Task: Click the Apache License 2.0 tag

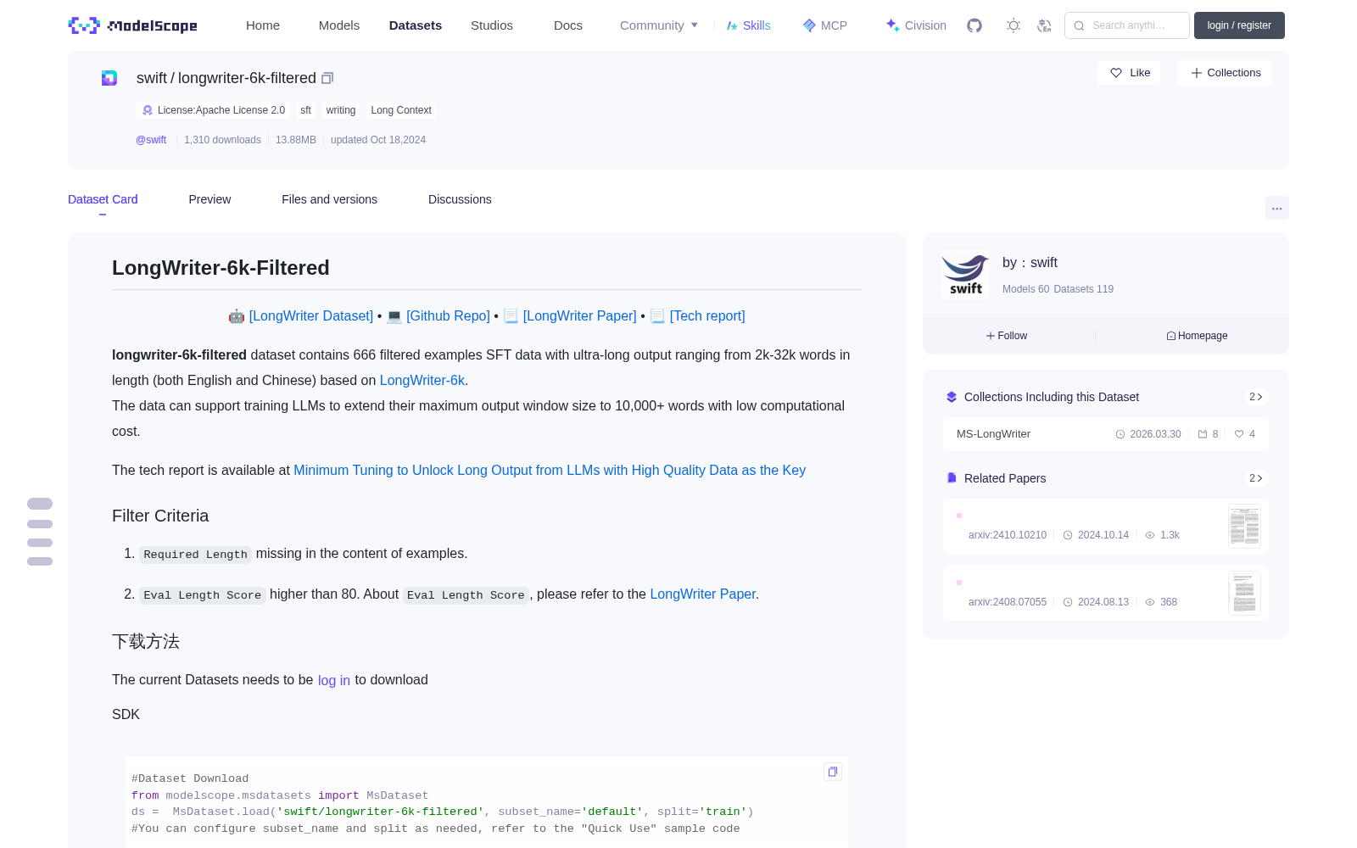Action: pyautogui.click(x=214, y=110)
